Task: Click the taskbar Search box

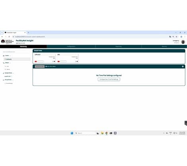Action: coord(85,133)
